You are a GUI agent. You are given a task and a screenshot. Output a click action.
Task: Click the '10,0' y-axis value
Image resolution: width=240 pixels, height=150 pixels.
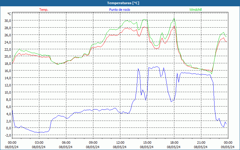click(x=8, y=92)
